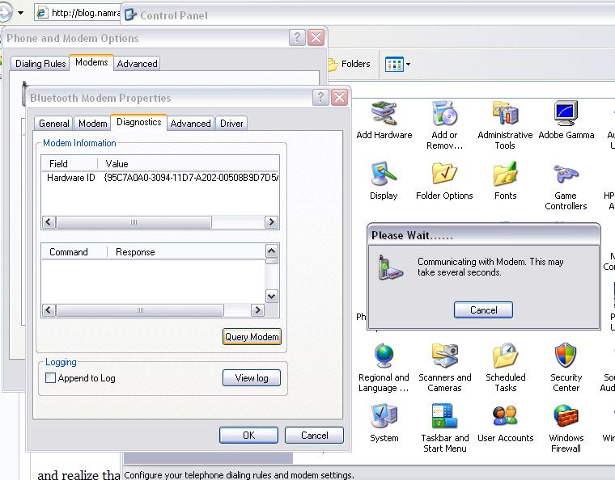
Task: Open Game Controllers icon
Action: [x=566, y=175]
